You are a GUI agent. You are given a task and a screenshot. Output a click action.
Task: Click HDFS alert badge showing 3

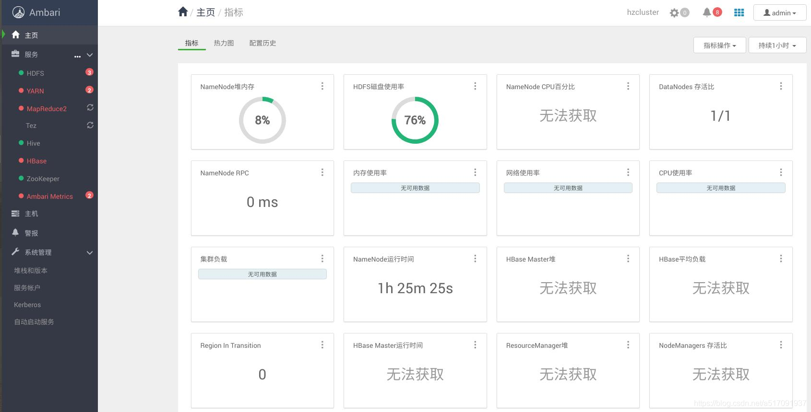tap(89, 72)
